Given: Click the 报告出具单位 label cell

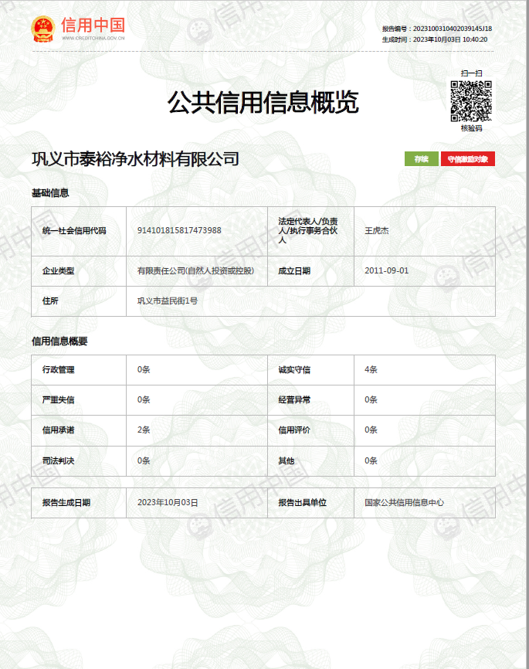Looking at the screenshot, I should [310, 503].
